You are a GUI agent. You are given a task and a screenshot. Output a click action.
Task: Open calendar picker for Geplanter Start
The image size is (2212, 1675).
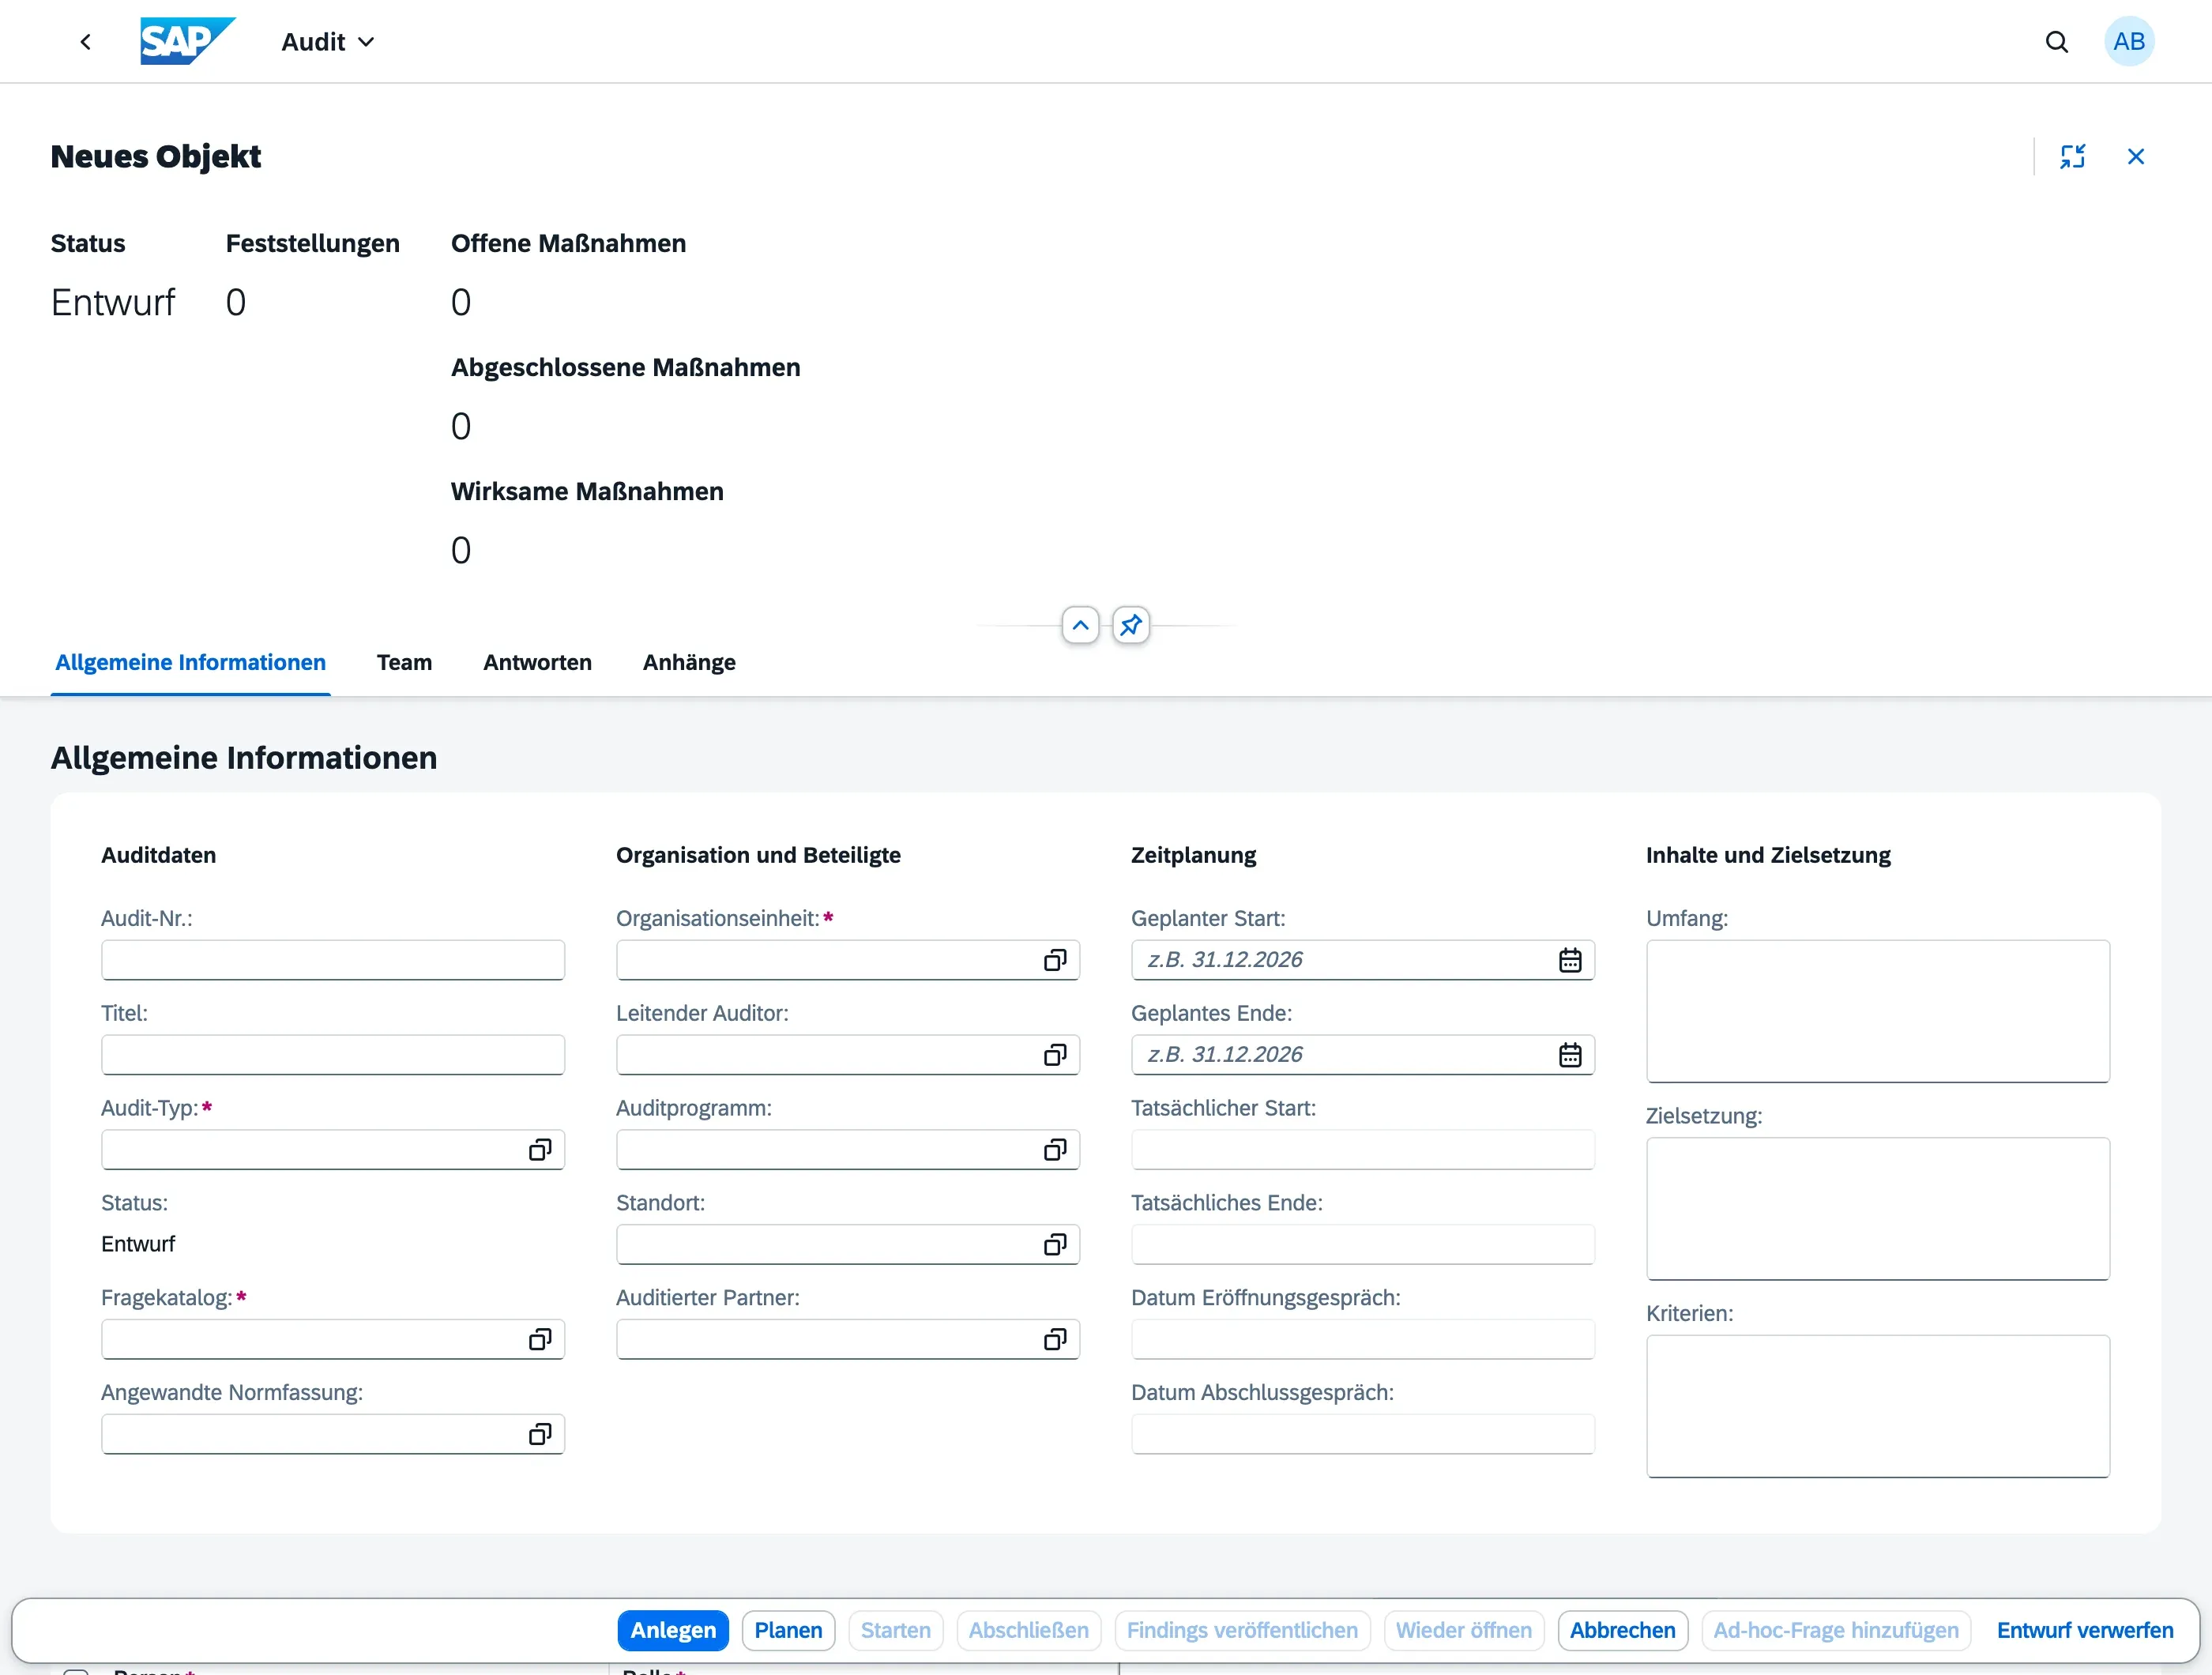pyautogui.click(x=1570, y=960)
